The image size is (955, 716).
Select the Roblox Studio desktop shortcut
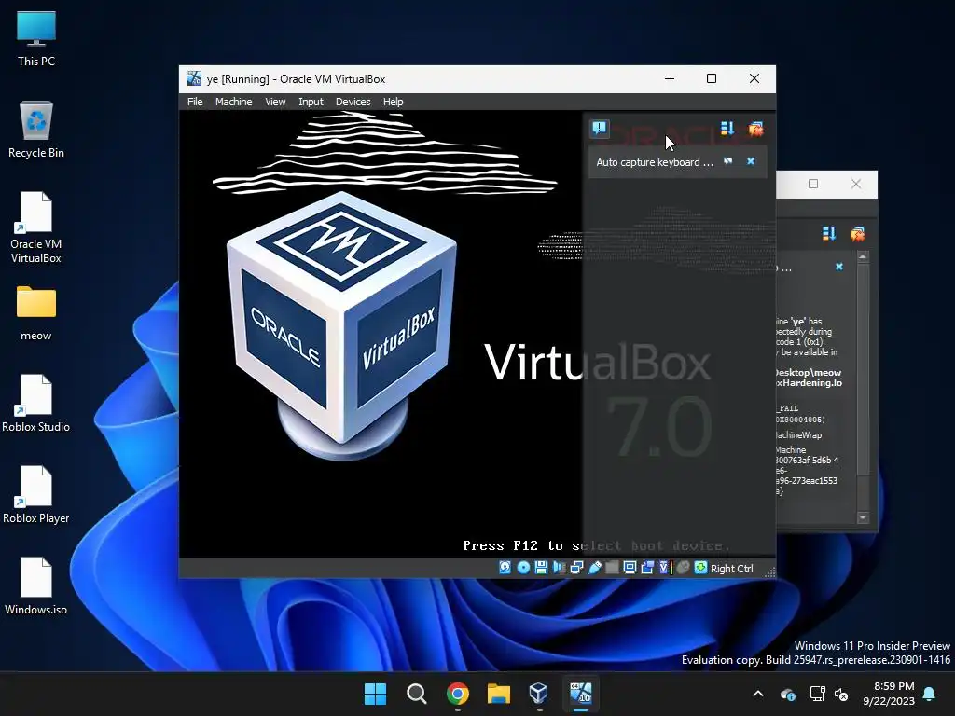point(36,404)
